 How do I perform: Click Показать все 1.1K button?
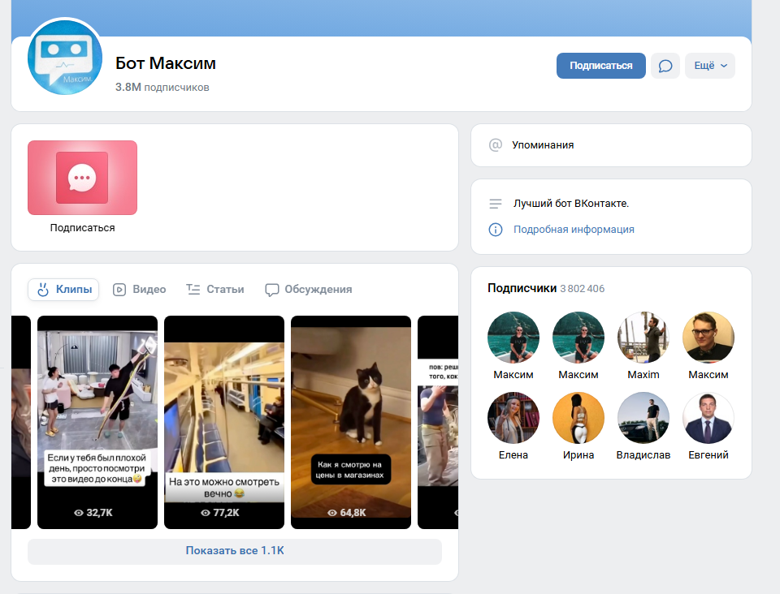[235, 551]
